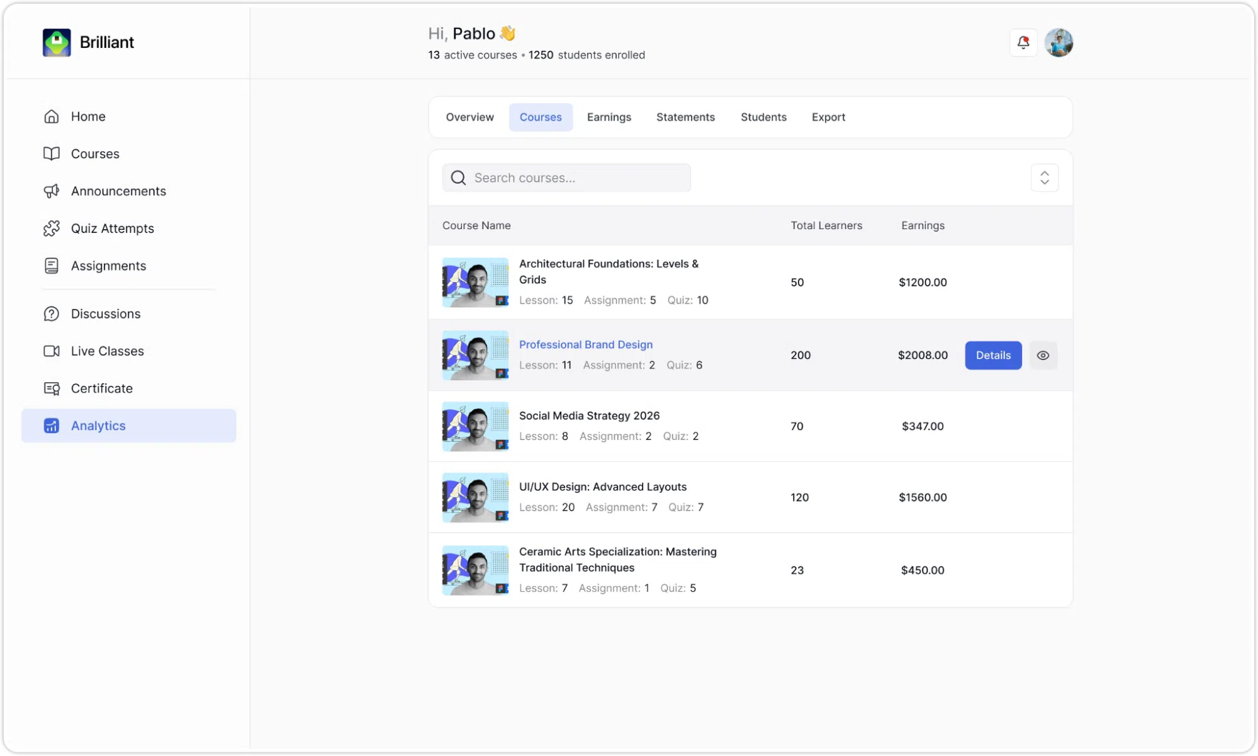
Task: Select the UI/UX Design: Advanced Layouts title
Action: click(602, 487)
